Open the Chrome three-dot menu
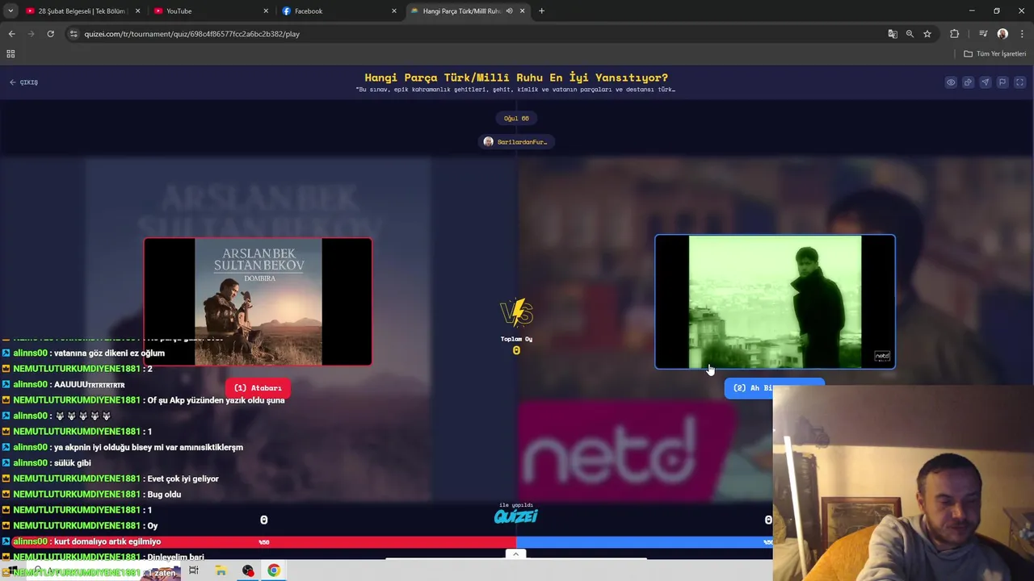The image size is (1034, 581). tap(1022, 34)
